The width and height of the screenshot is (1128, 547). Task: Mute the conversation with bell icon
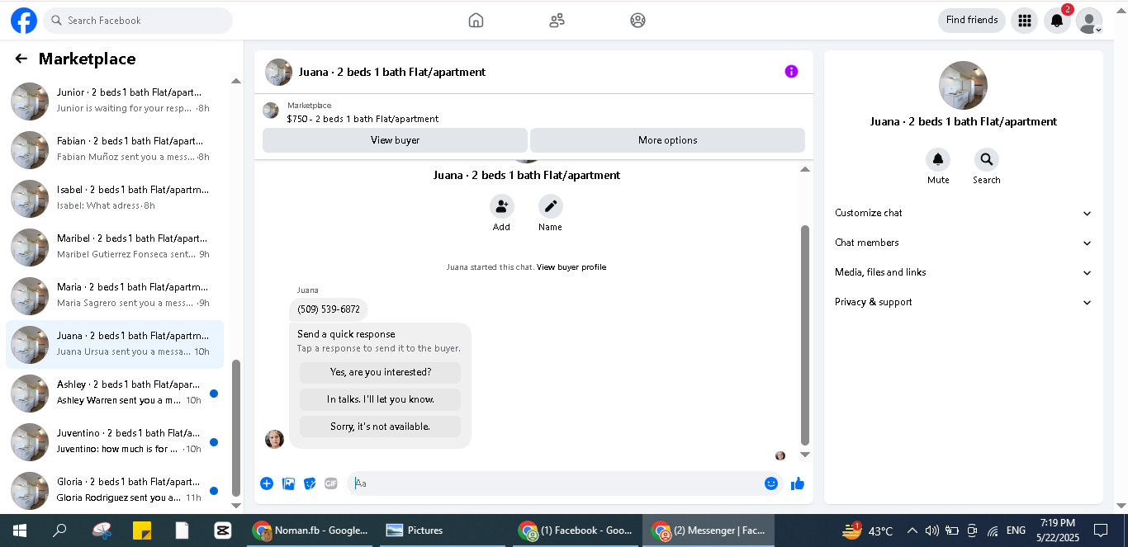pos(938,160)
